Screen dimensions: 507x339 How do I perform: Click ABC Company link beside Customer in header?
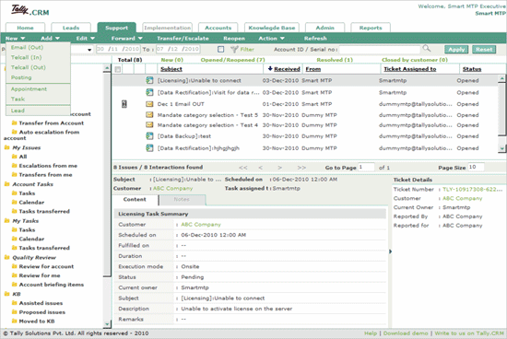click(172, 189)
